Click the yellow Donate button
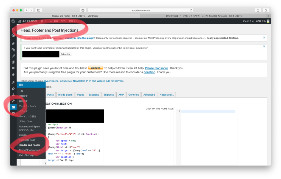Image resolution: width=281 pixels, height=179 pixels. 95,68
